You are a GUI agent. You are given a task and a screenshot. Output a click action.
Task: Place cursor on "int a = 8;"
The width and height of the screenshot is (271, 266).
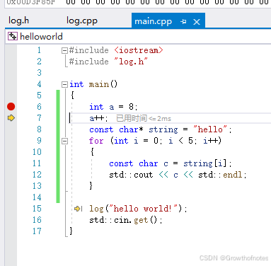113,107
